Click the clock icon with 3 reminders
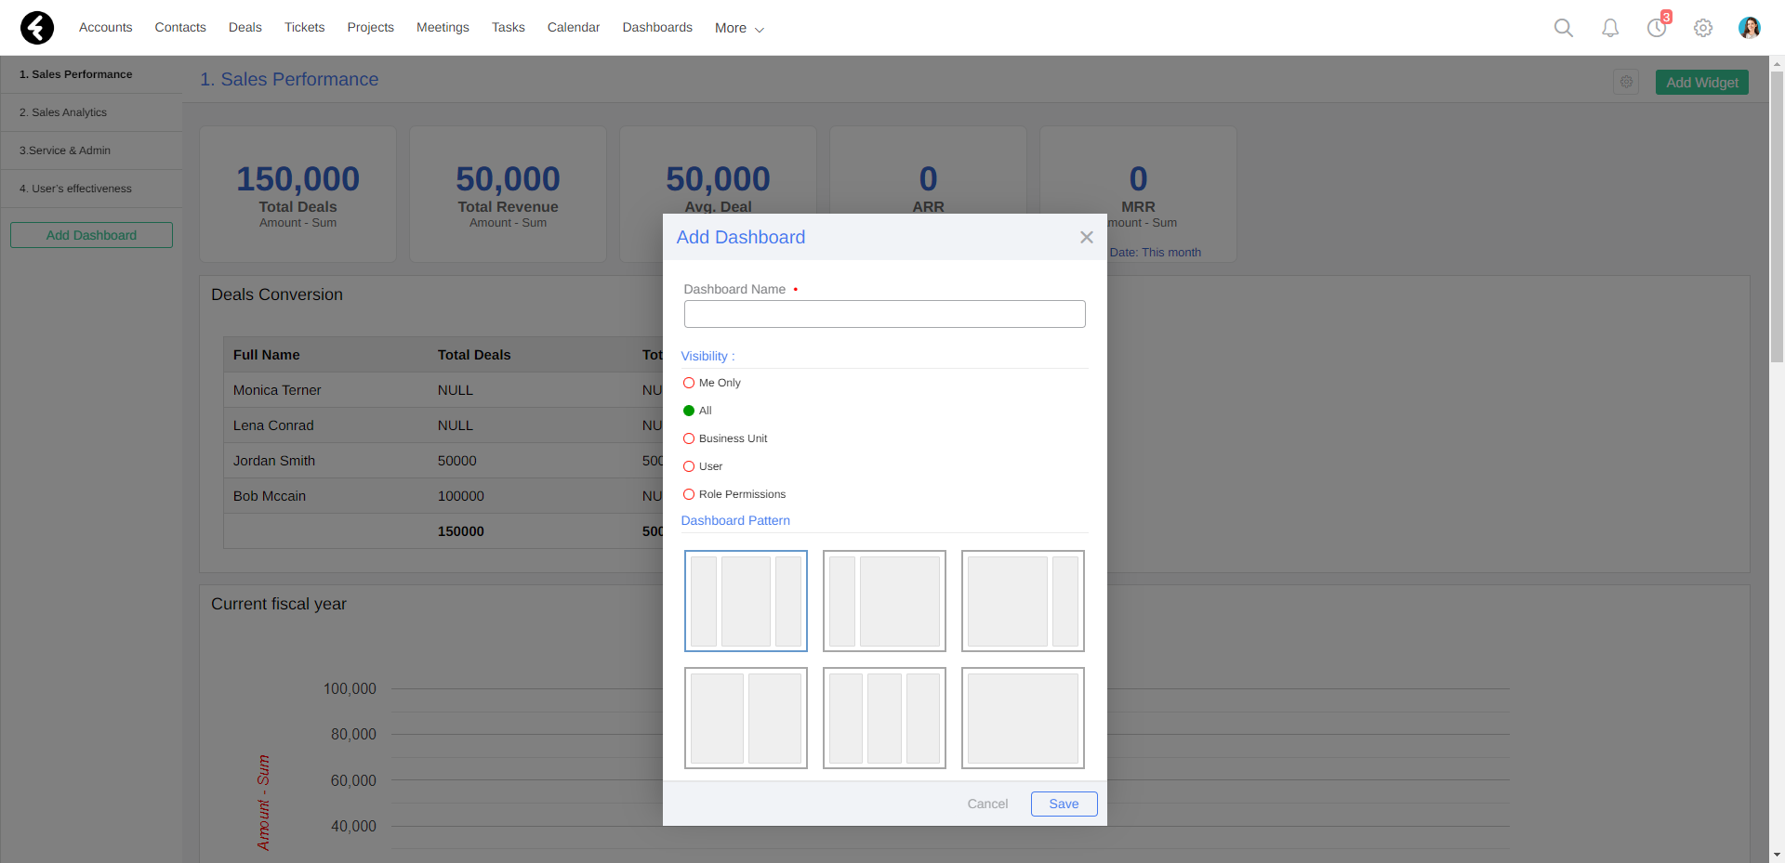The height and width of the screenshot is (863, 1785). 1656,28
